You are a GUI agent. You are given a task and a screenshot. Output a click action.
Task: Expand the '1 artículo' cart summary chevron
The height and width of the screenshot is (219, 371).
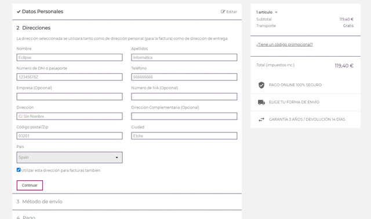276,12
